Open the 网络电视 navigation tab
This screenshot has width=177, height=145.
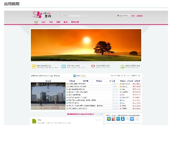click(75, 22)
